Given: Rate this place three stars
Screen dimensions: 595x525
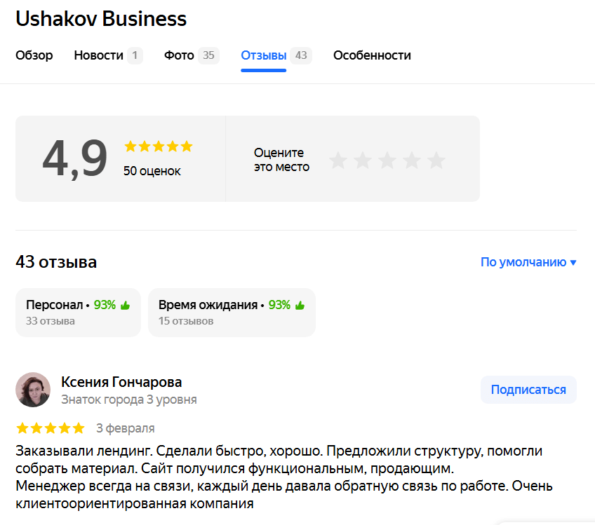Looking at the screenshot, I should click(387, 160).
